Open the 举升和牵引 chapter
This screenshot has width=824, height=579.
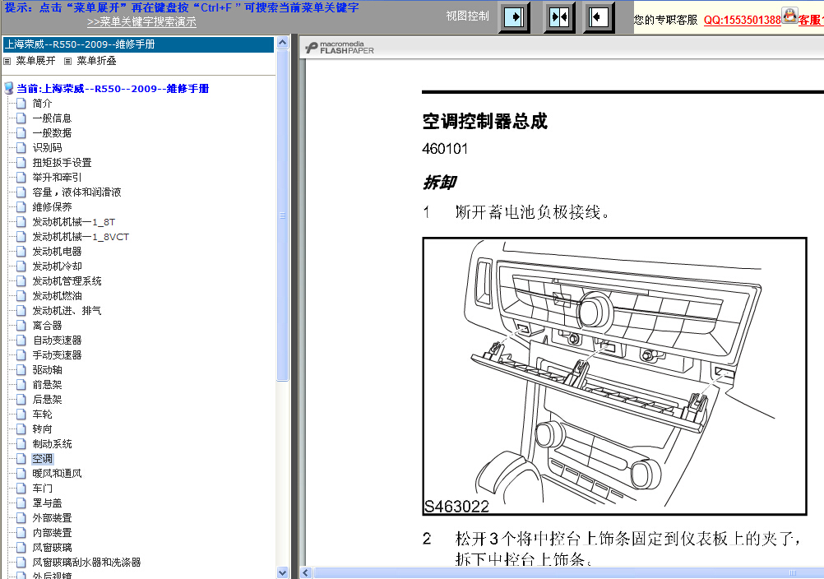point(57,178)
